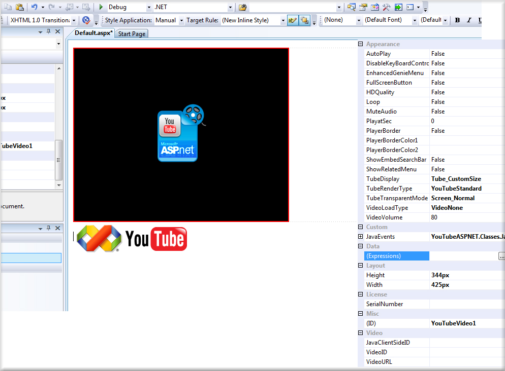Collapse the Data property category
505x371 pixels.
point(360,246)
